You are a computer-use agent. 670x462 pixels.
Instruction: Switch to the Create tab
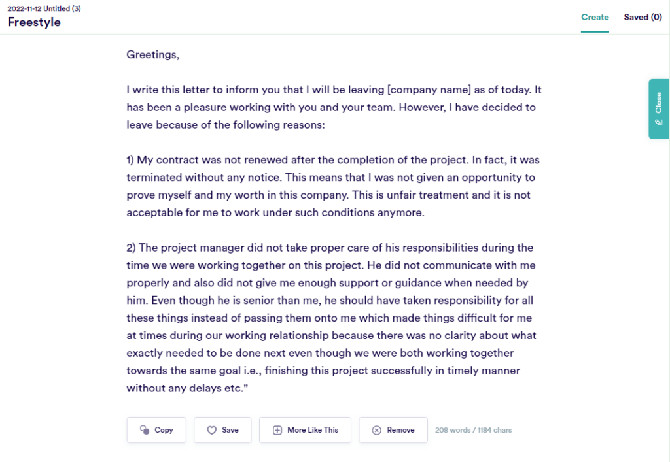(595, 17)
